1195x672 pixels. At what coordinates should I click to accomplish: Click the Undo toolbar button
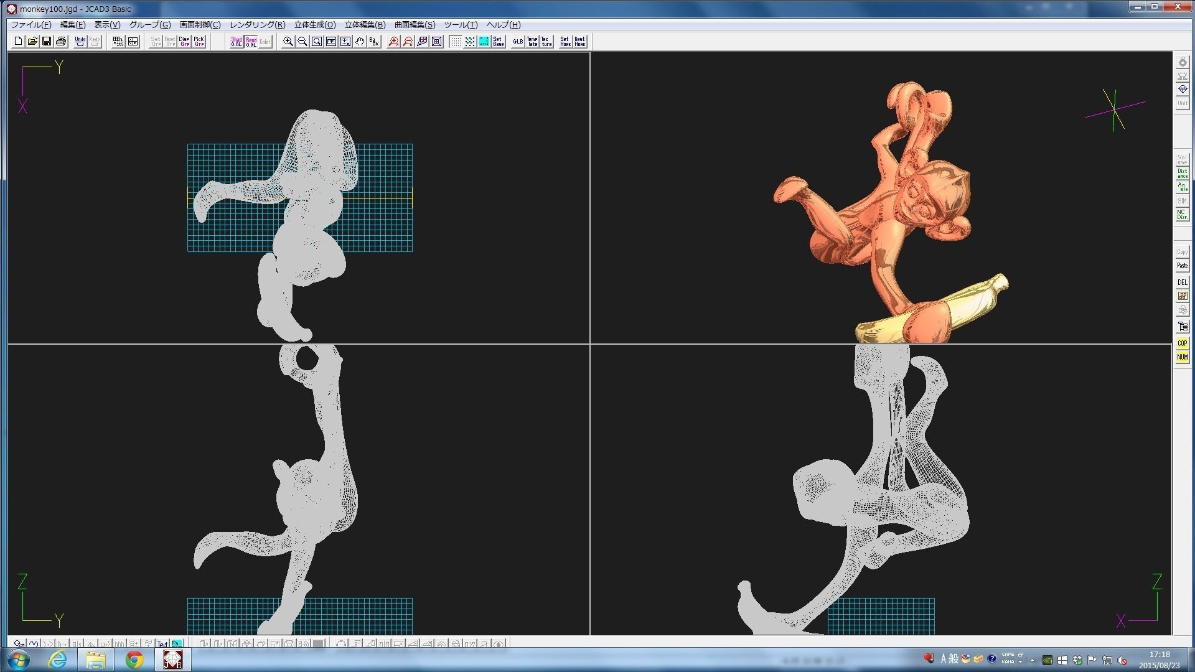pos(80,42)
